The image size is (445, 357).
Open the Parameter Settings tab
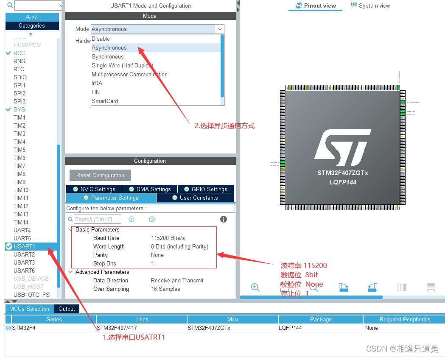coord(111,198)
